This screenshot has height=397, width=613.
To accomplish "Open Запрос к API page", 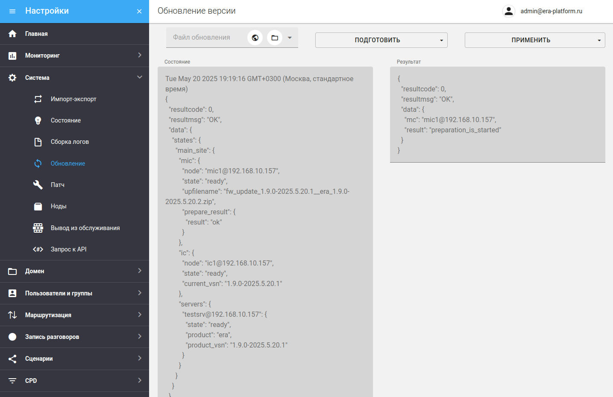I will click(68, 249).
